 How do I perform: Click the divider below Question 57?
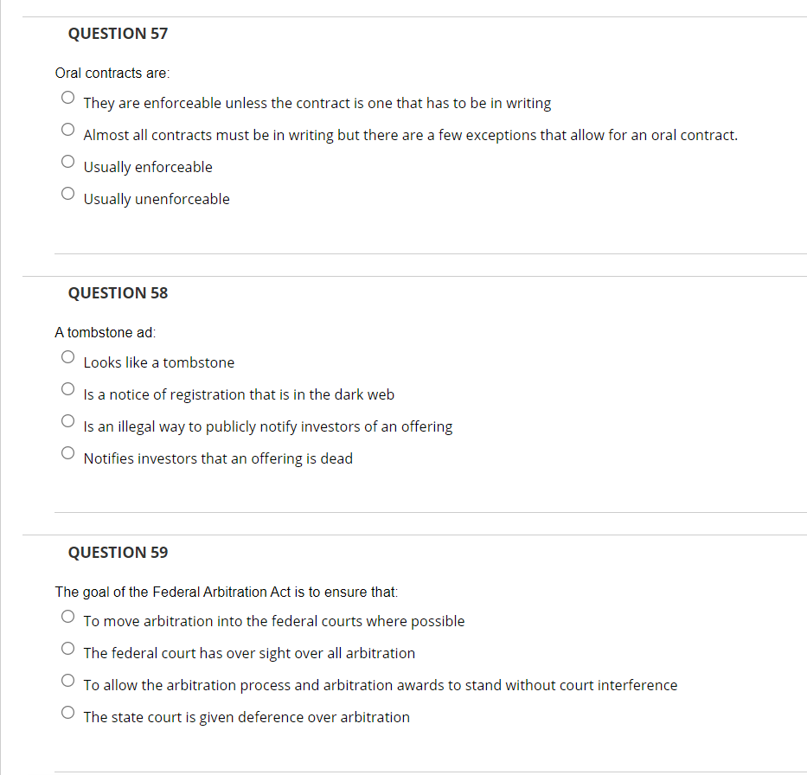(430, 252)
